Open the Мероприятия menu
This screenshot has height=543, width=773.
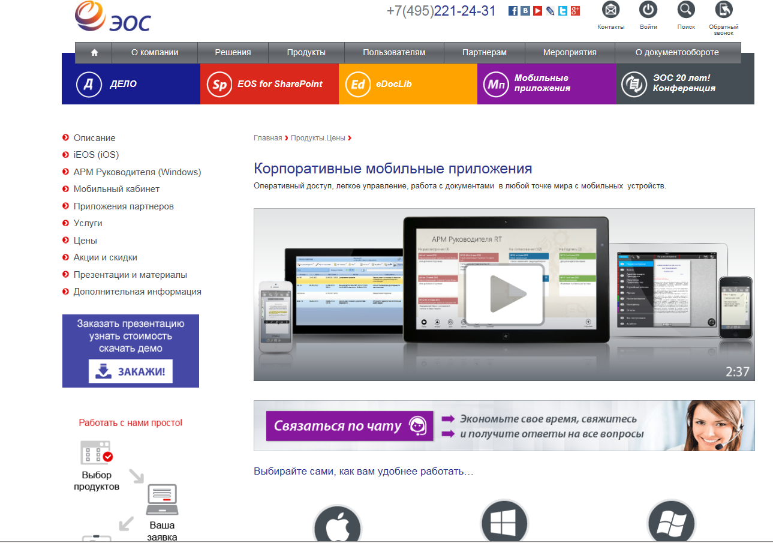[570, 52]
